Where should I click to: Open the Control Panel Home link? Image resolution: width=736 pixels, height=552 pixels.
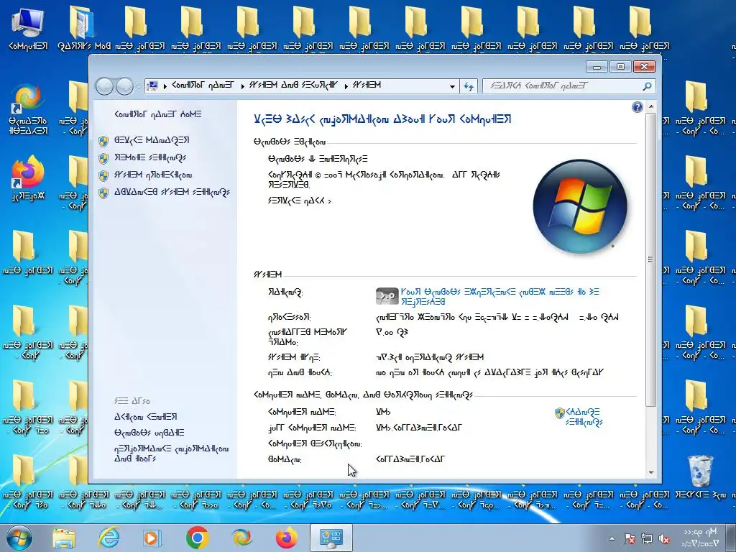click(x=157, y=114)
